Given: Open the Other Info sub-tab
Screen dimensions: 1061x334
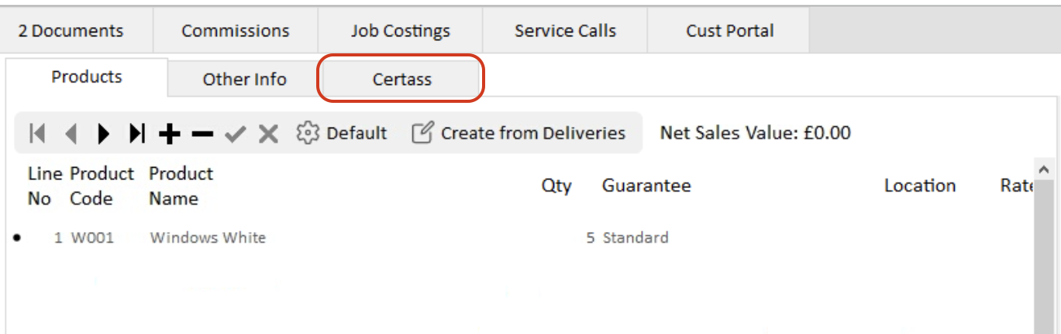Looking at the screenshot, I should (244, 79).
